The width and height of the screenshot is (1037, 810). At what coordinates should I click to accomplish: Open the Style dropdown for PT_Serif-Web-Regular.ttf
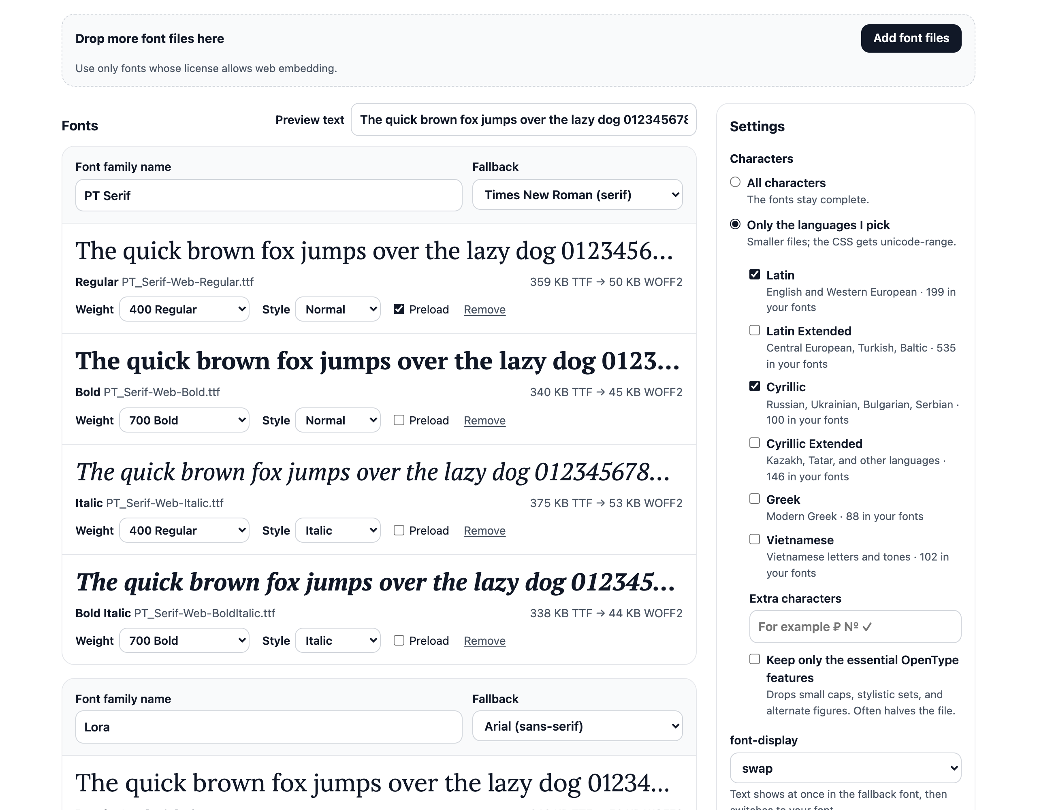337,309
